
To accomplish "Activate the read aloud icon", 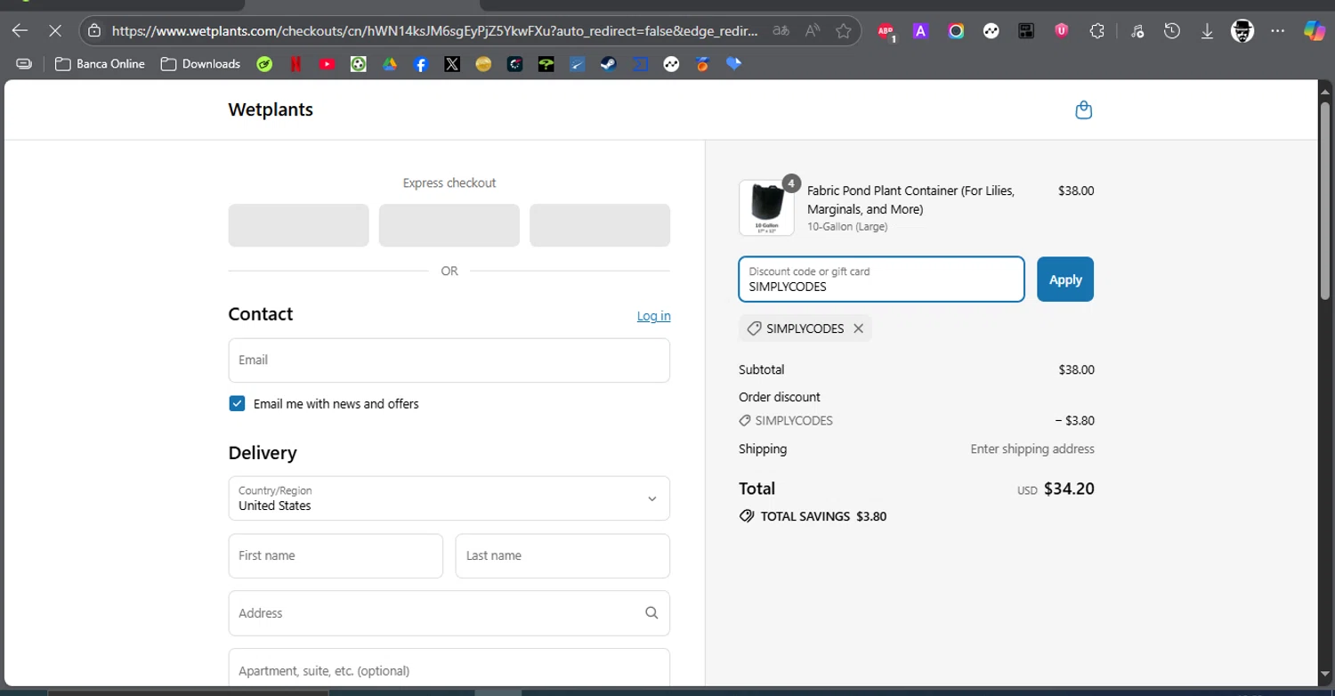I will pos(813,31).
